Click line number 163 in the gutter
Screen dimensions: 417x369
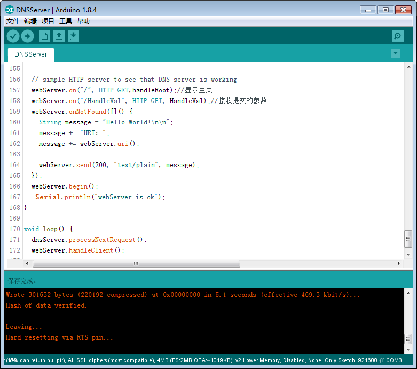[x=14, y=154]
